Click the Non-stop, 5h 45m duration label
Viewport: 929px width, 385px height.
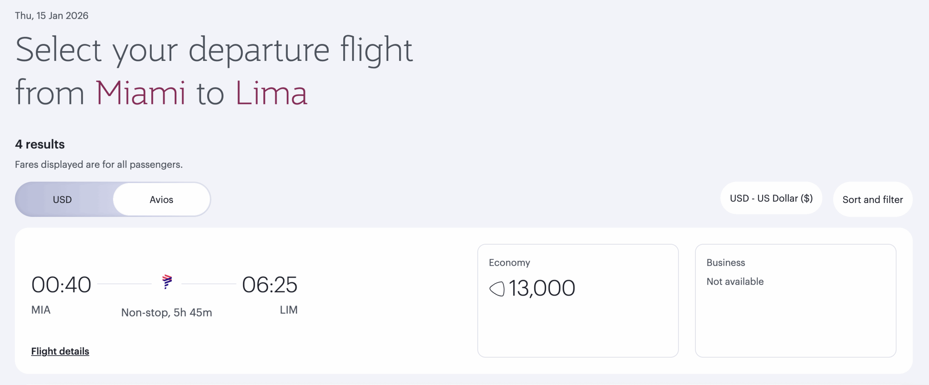tap(167, 312)
